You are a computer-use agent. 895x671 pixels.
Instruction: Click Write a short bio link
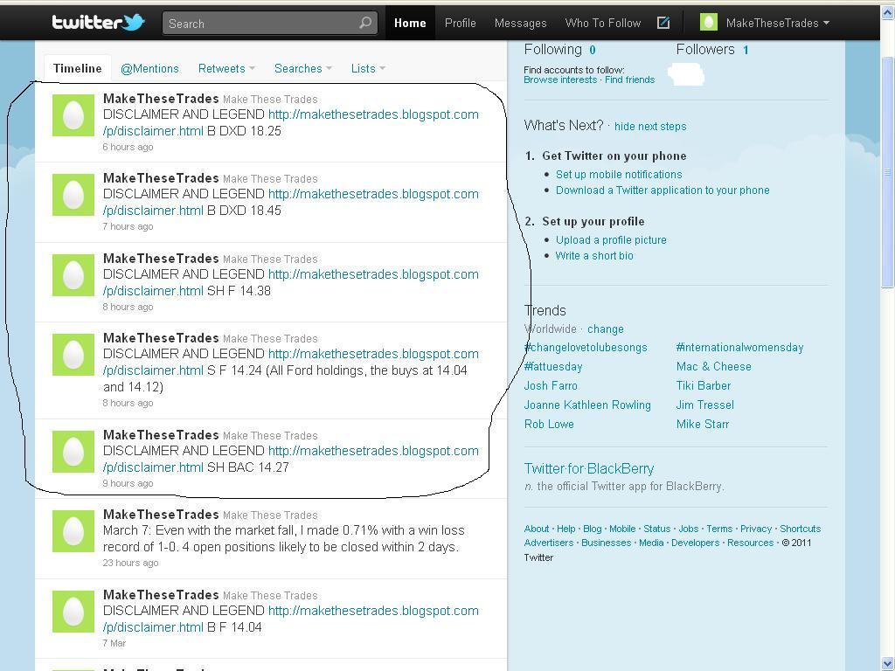point(594,256)
